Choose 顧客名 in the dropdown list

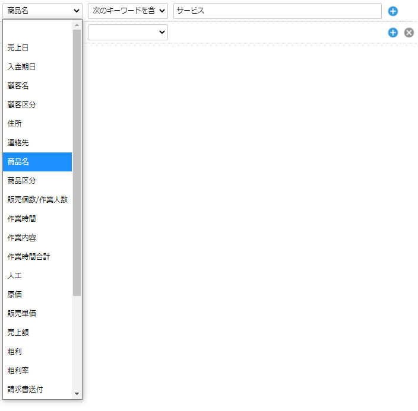pyautogui.click(x=37, y=86)
